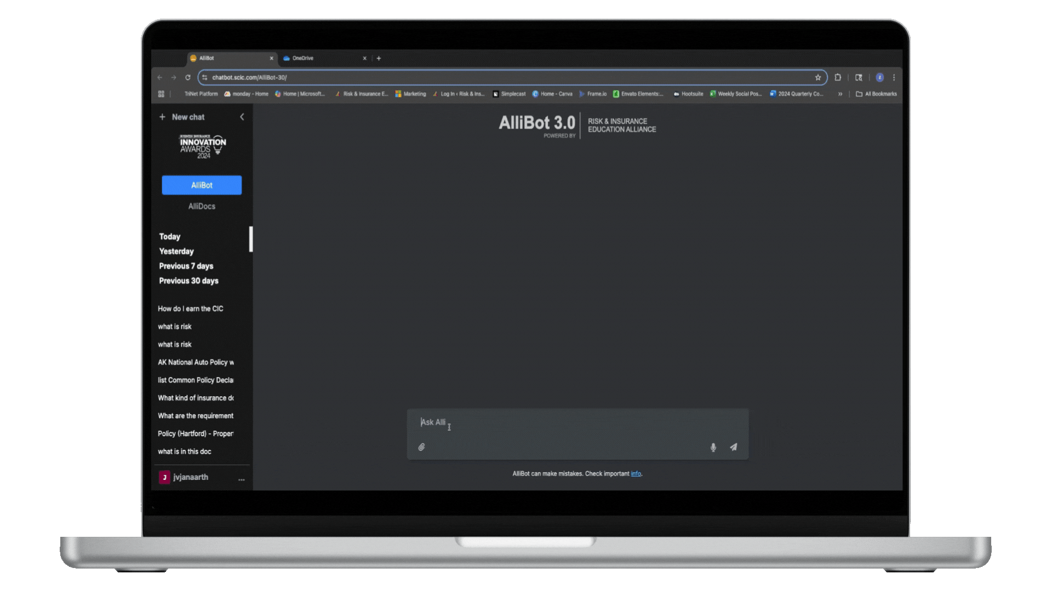Reload the page with refresh icon
This screenshot has height=591, width=1052.
click(x=188, y=78)
